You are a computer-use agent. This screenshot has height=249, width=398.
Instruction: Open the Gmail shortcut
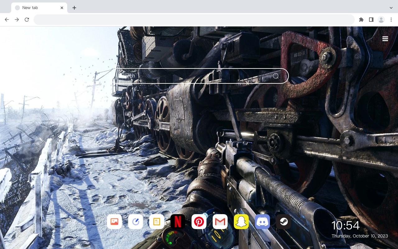220,222
